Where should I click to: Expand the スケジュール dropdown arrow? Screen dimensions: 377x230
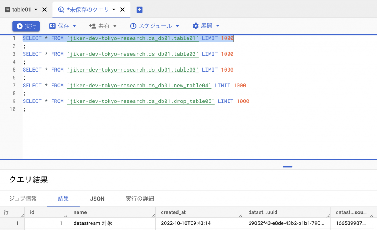(x=177, y=26)
